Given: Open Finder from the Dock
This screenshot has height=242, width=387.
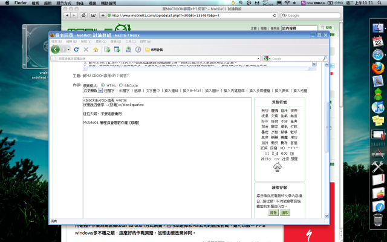Looking at the screenshot, I should [x=378, y=28].
